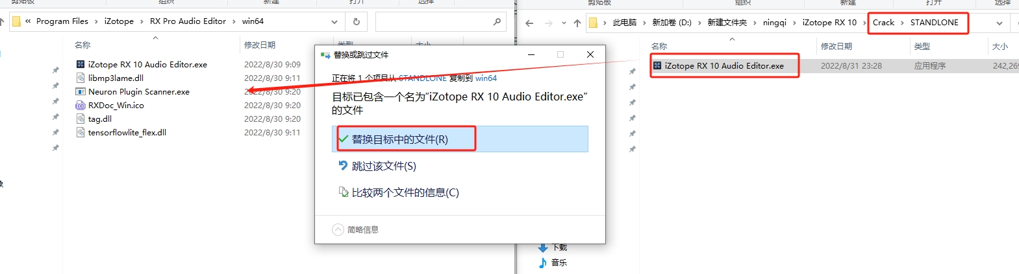The width and height of the screenshot is (1019, 274).
Task: Open left address bar history dropdown
Action: (334, 21)
